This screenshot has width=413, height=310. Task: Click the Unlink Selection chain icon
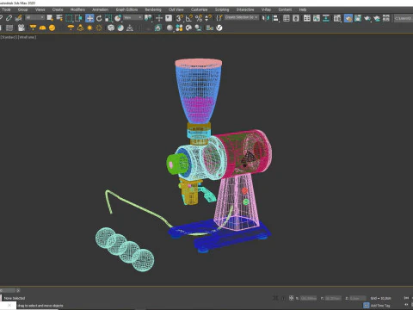(x=9, y=18)
